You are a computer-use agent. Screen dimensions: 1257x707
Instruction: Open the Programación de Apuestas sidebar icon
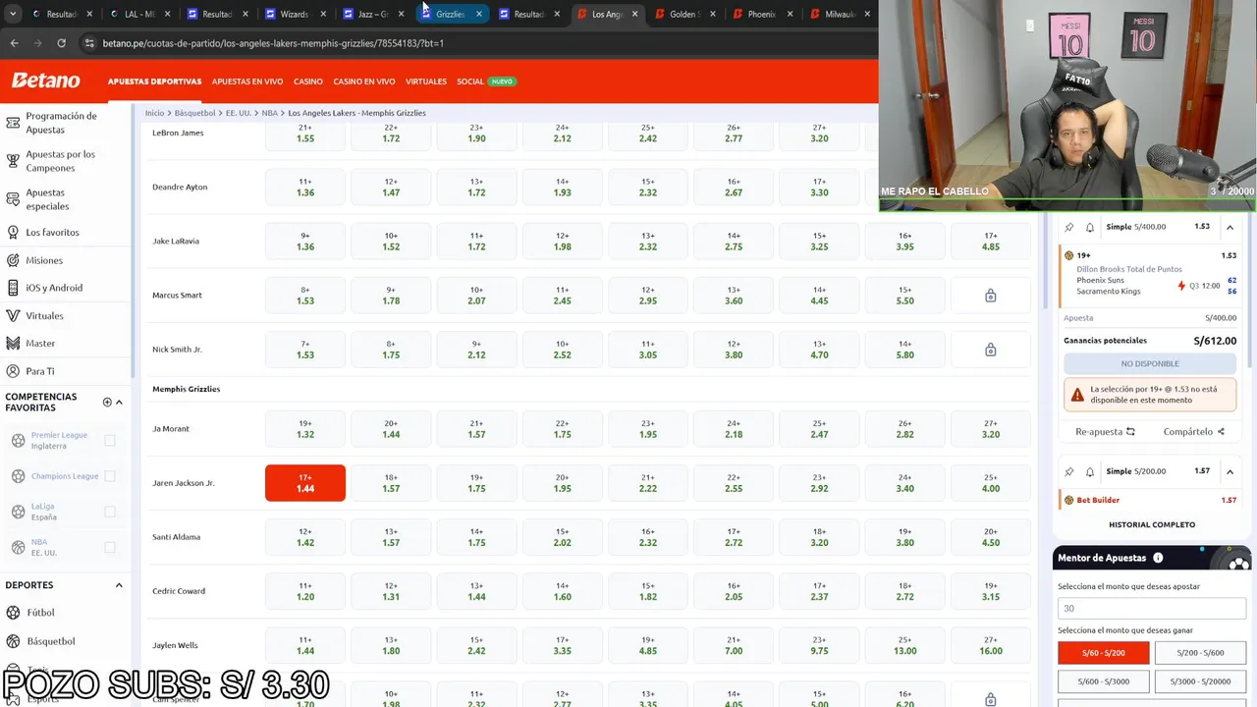point(13,123)
